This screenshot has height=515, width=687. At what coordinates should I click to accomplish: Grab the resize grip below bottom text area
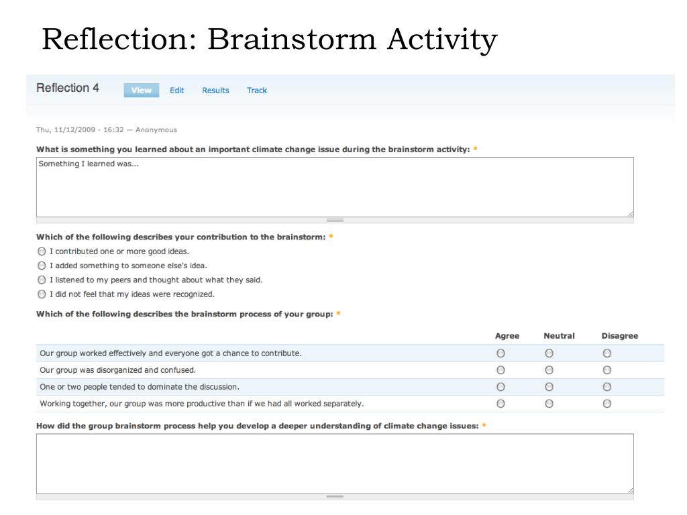click(x=335, y=497)
